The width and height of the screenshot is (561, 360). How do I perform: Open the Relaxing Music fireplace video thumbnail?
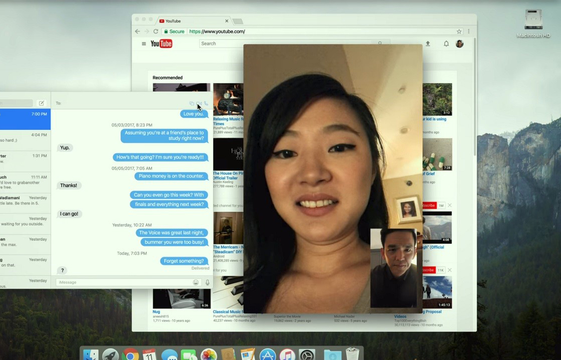[228, 99]
